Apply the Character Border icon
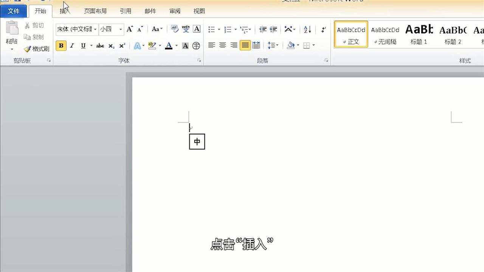 197,29
